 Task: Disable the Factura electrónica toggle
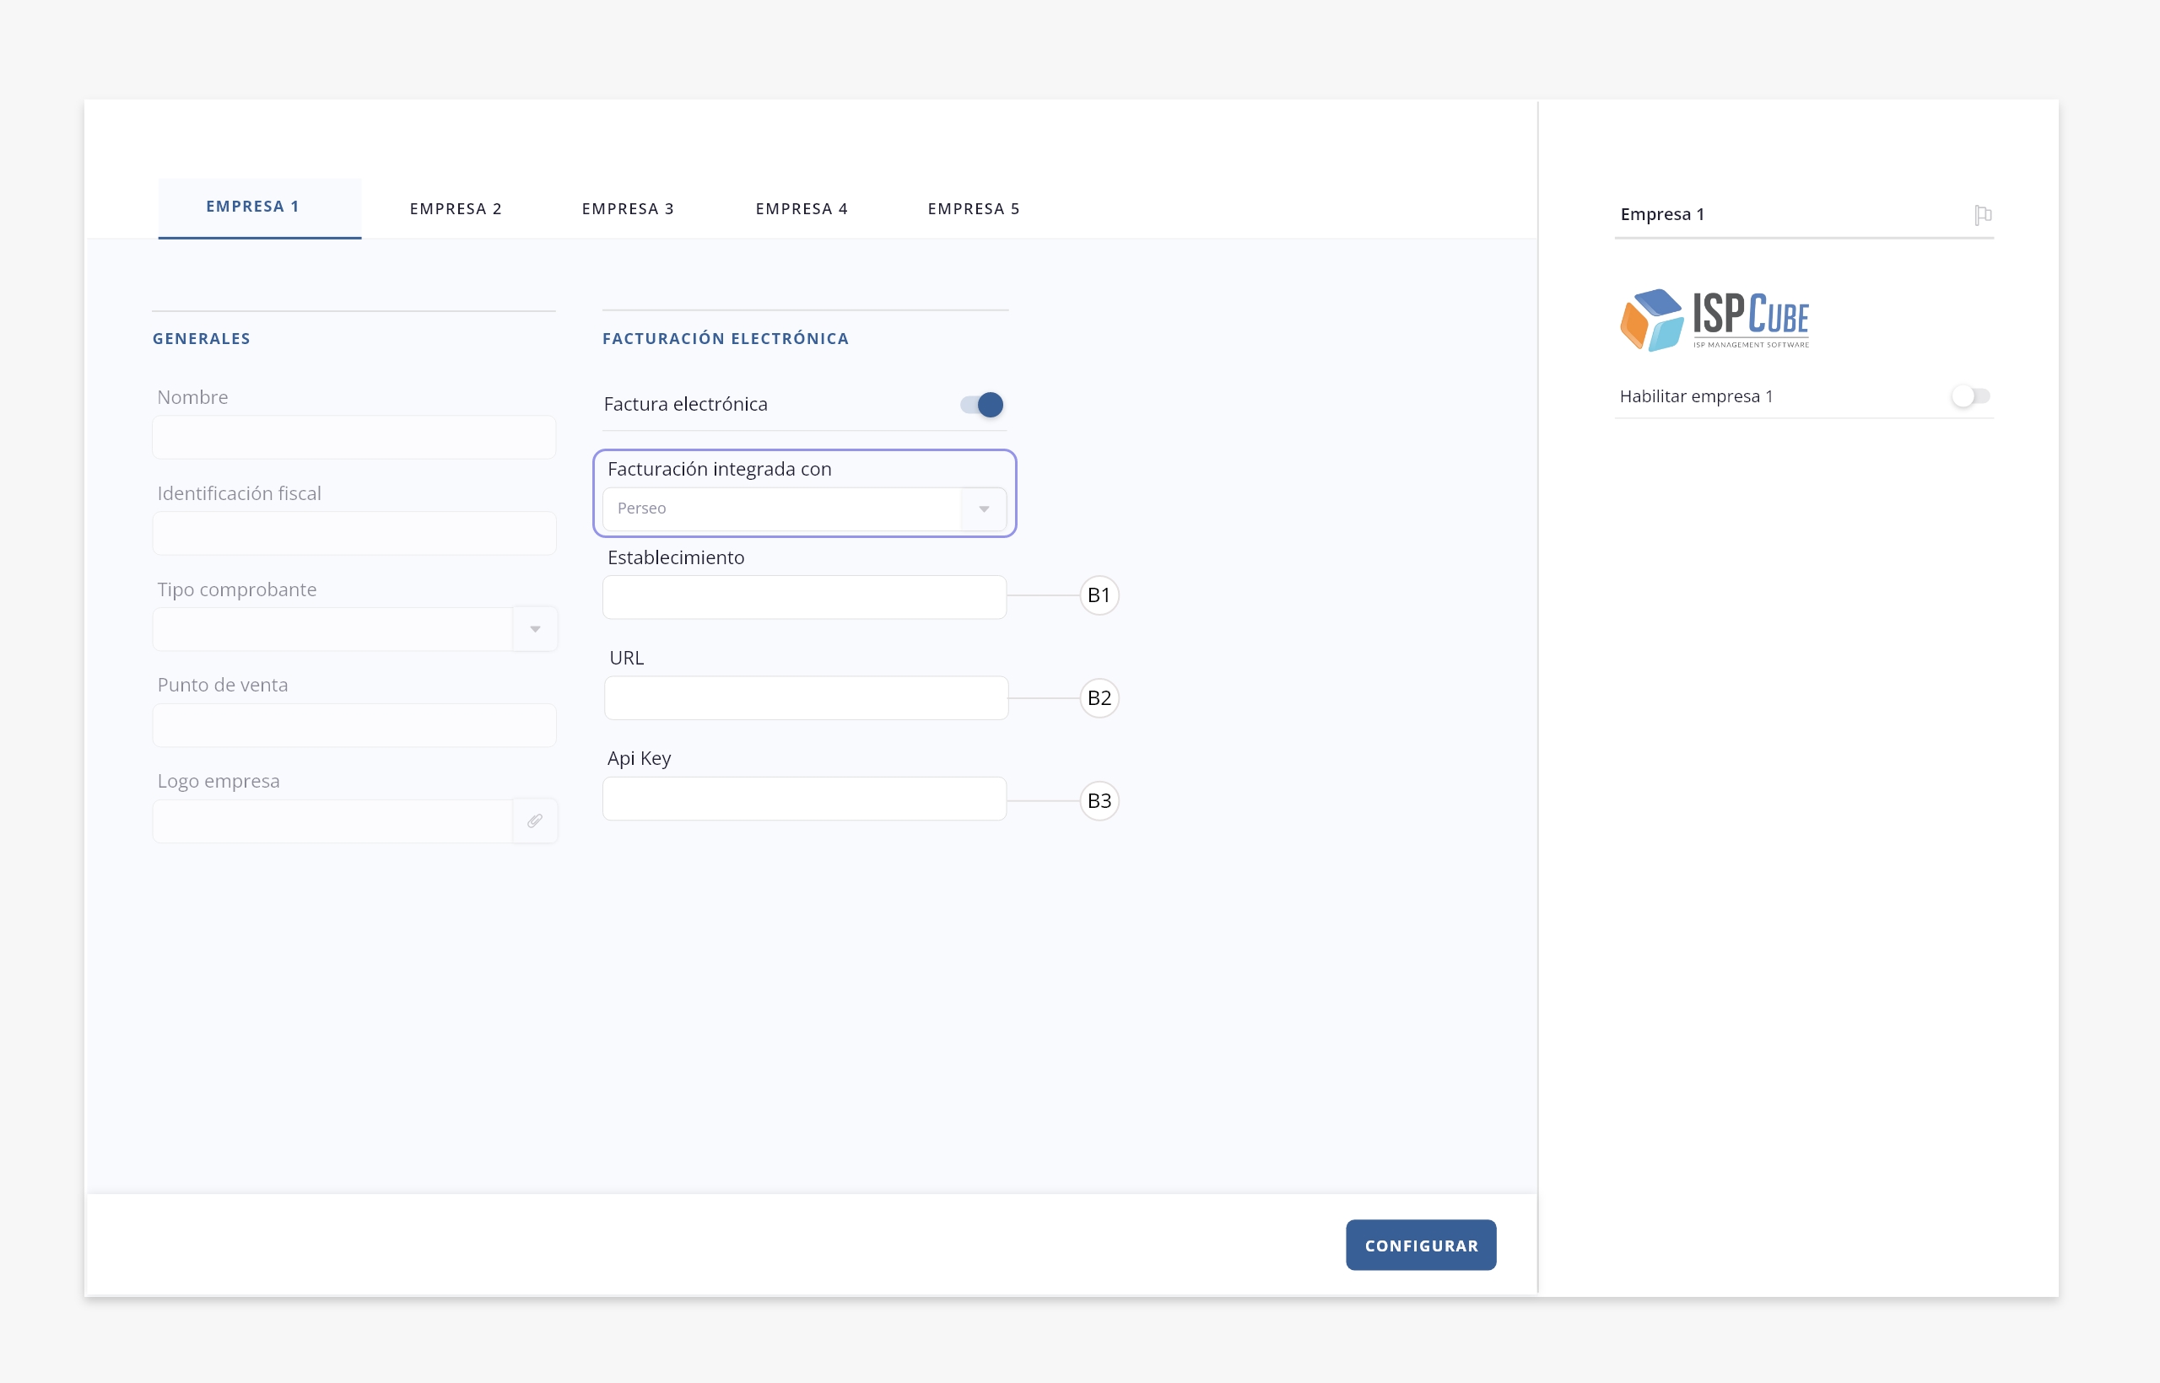coord(982,404)
